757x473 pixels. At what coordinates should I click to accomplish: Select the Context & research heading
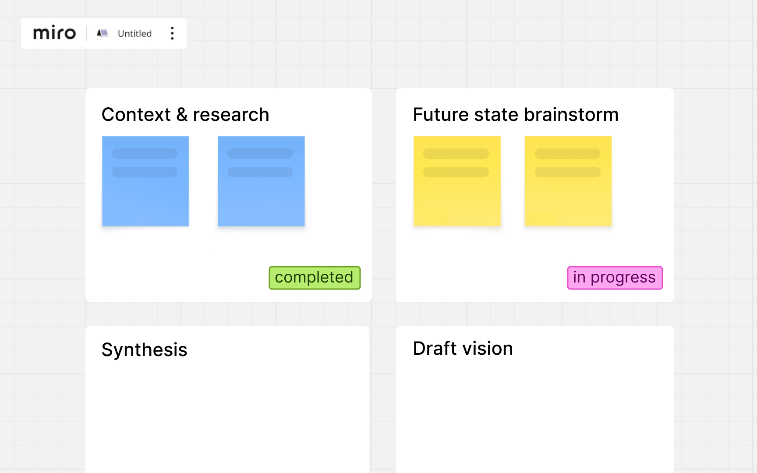[185, 115]
